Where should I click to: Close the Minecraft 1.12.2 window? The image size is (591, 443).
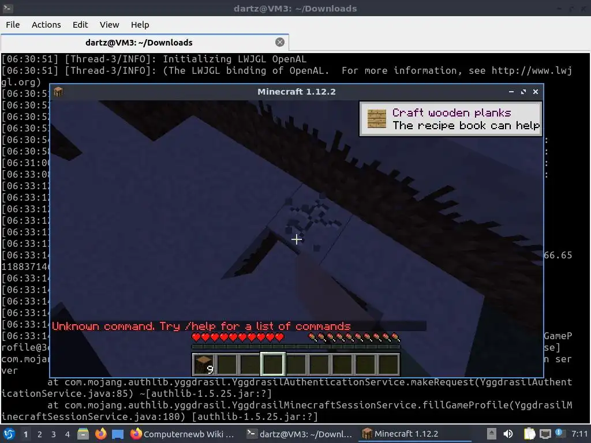pyautogui.click(x=535, y=92)
